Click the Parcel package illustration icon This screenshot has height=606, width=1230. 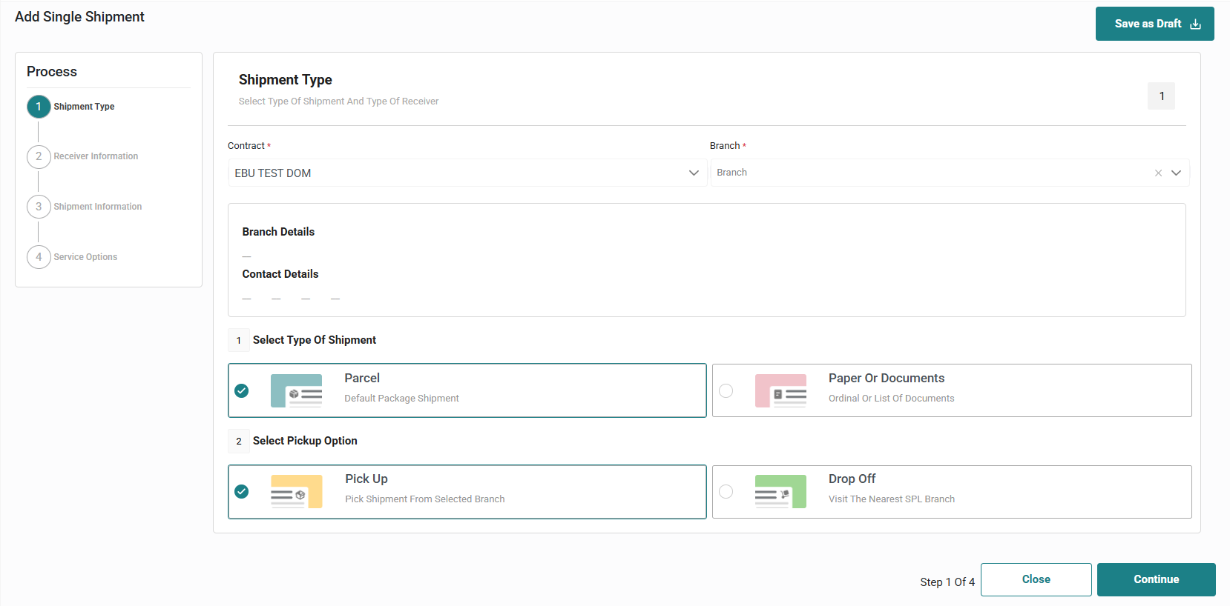(296, 390)
